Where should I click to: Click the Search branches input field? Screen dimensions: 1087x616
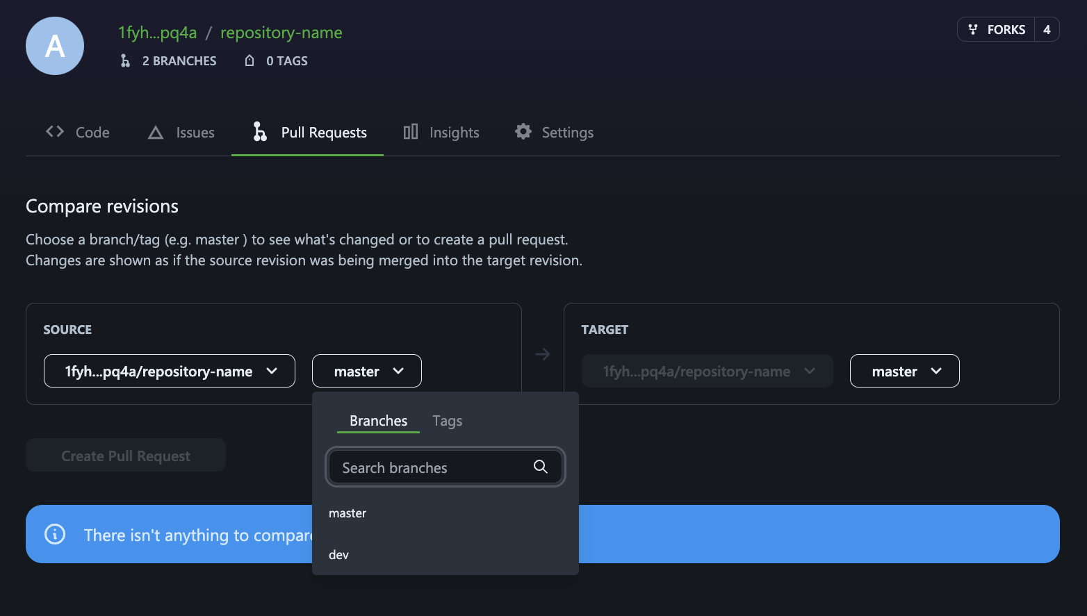point(446,467)
